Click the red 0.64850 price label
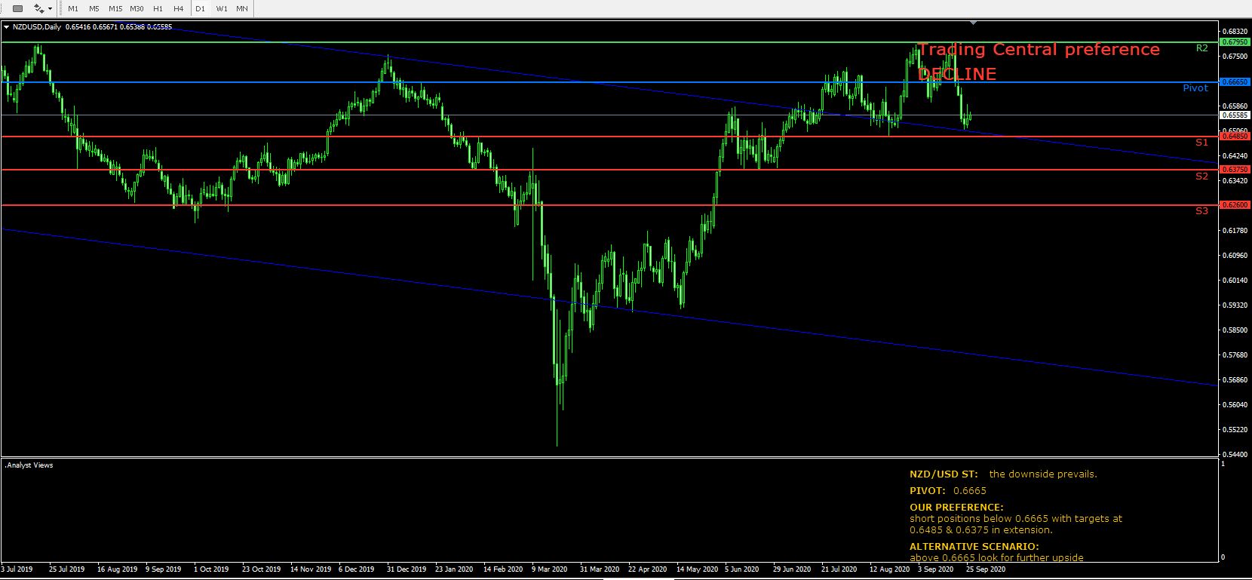 [x=1233, y=137]
